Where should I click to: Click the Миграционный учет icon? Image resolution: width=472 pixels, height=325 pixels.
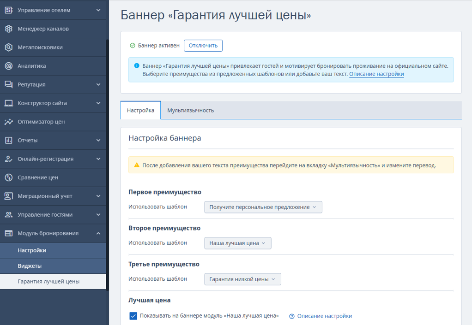click(x=8, y=196)
